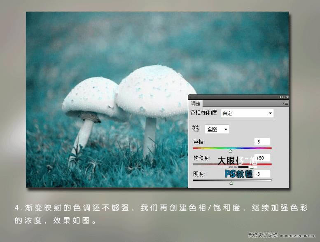The width and height of the screenshot is (320, 242).
Task: Focus the 色相 value field showing -5
Action: pos(262,142)
